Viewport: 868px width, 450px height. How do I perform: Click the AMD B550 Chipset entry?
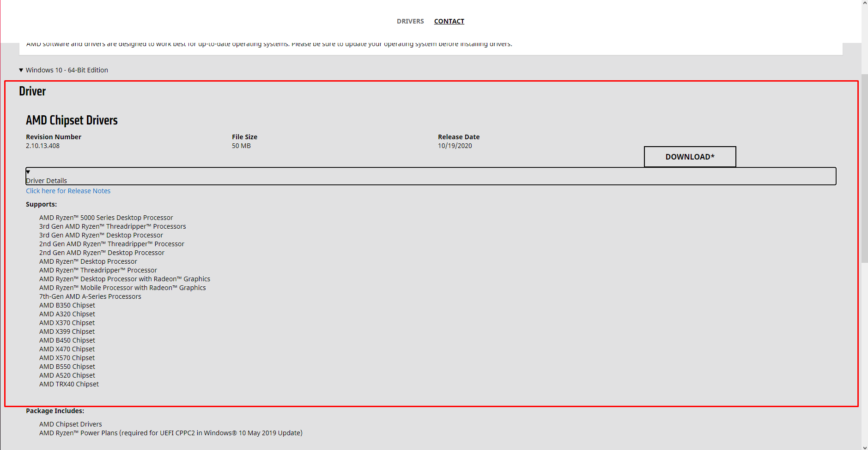67,367
